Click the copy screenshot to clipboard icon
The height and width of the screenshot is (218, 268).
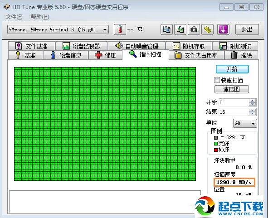pyautogui.click(x=180, y=29)
